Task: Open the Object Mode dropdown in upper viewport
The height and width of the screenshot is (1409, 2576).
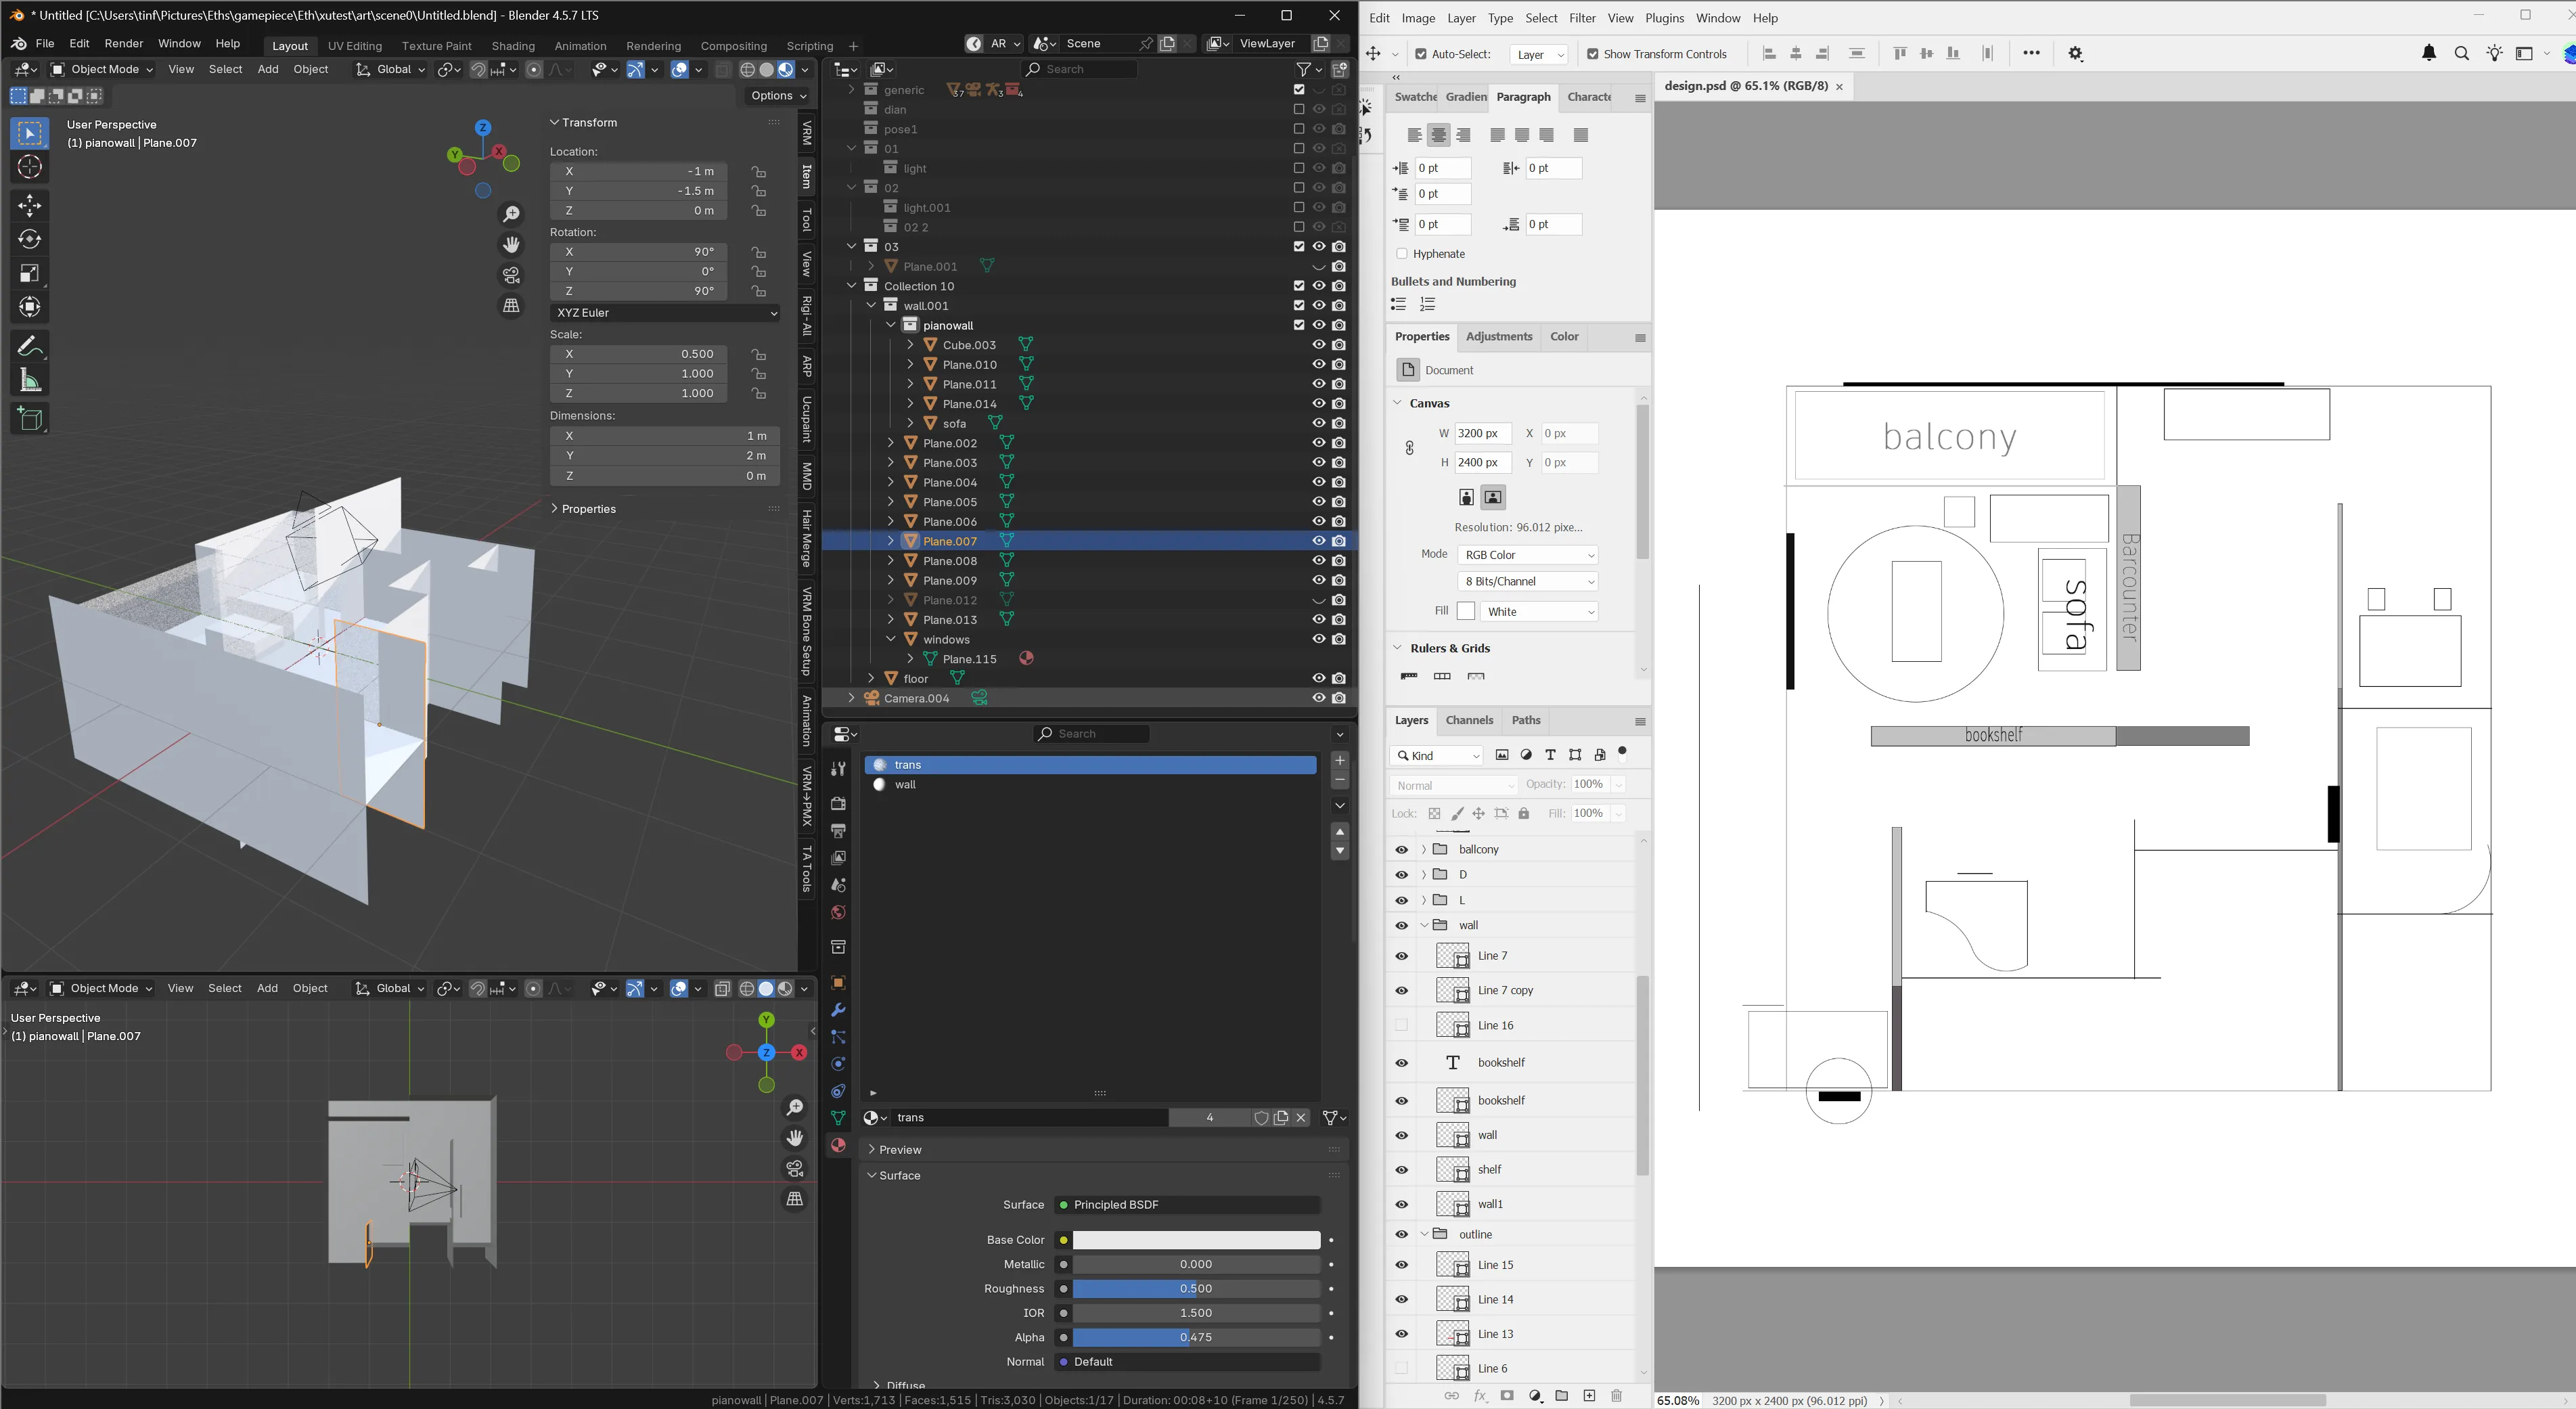Action: click(102, 69)
